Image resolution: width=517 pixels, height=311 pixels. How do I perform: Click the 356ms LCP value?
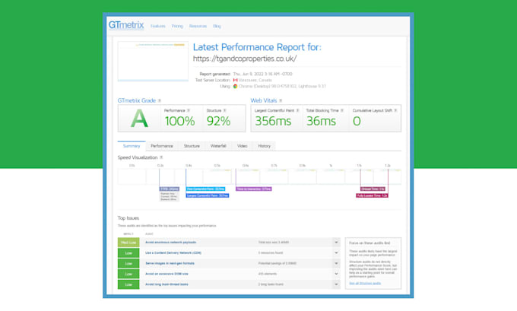[273, 121]
